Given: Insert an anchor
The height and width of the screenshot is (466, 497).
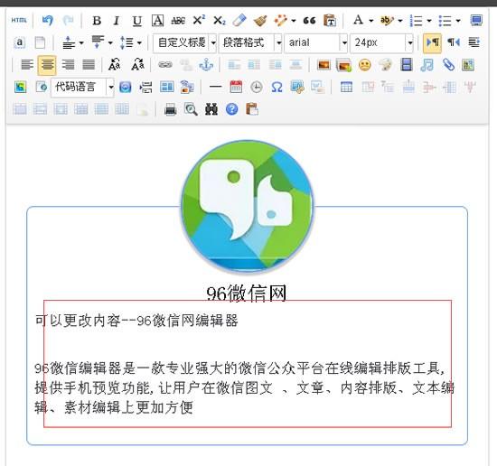Looking at the screenshot, I should point(206,65).
